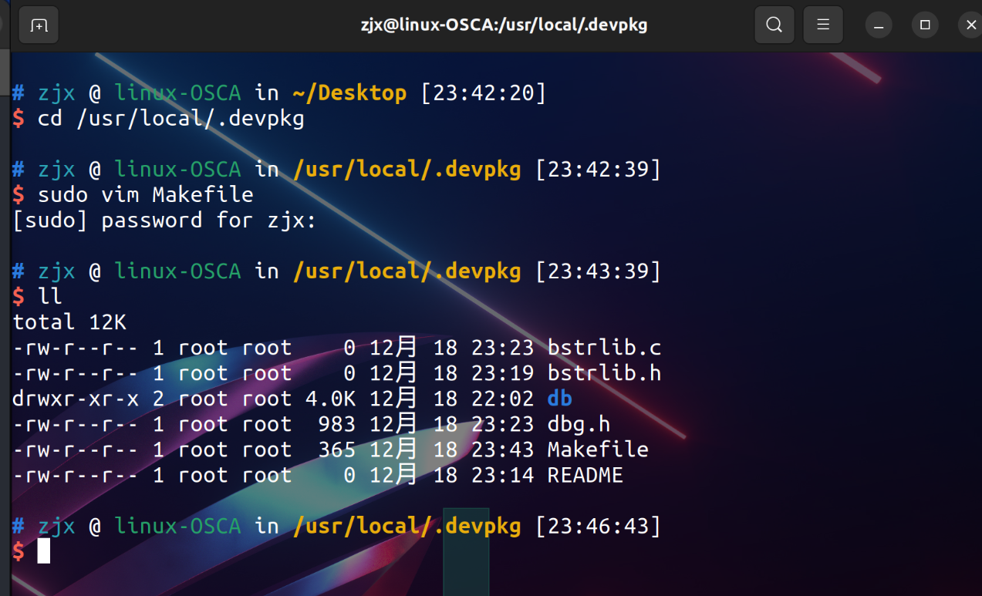The height and width of the screenshot is (596, 982).
Task: Click the [23:46:43] timestamp
Action: (x=598, y=526)
